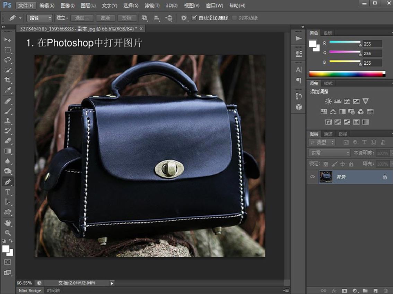Click the red R value input field
Image resolution: width=393 pixels, height=294 pixels.
[372, 44]
